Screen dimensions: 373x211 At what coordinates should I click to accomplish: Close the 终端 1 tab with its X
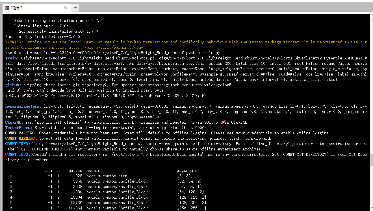tap(66, 8)
